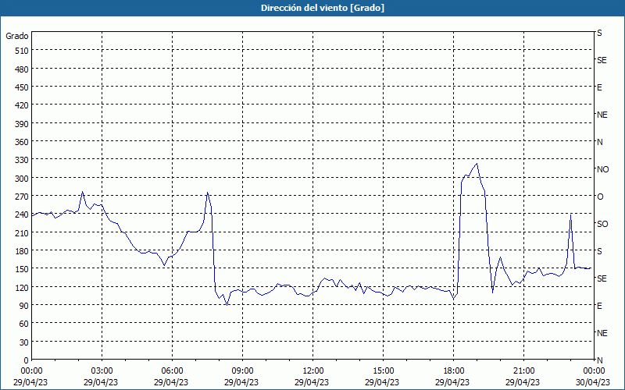Click the lowest dip just after 08:00
Image resolution: width=625 pixels, height=390 pixels.
coord(227,305)
